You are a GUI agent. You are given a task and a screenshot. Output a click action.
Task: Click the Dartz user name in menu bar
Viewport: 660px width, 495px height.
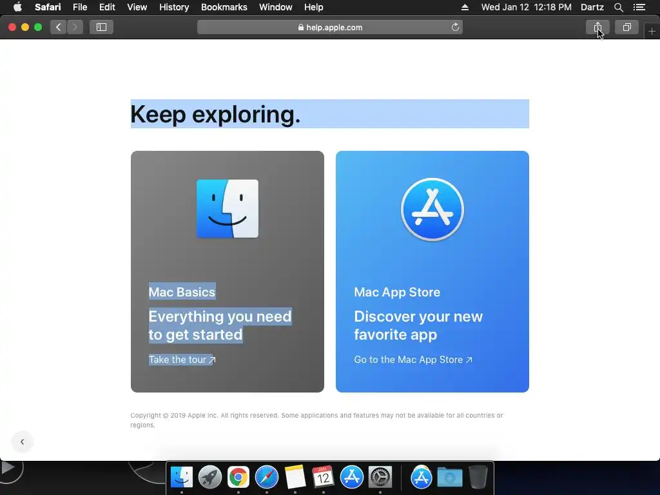click(x=592, y=7)
